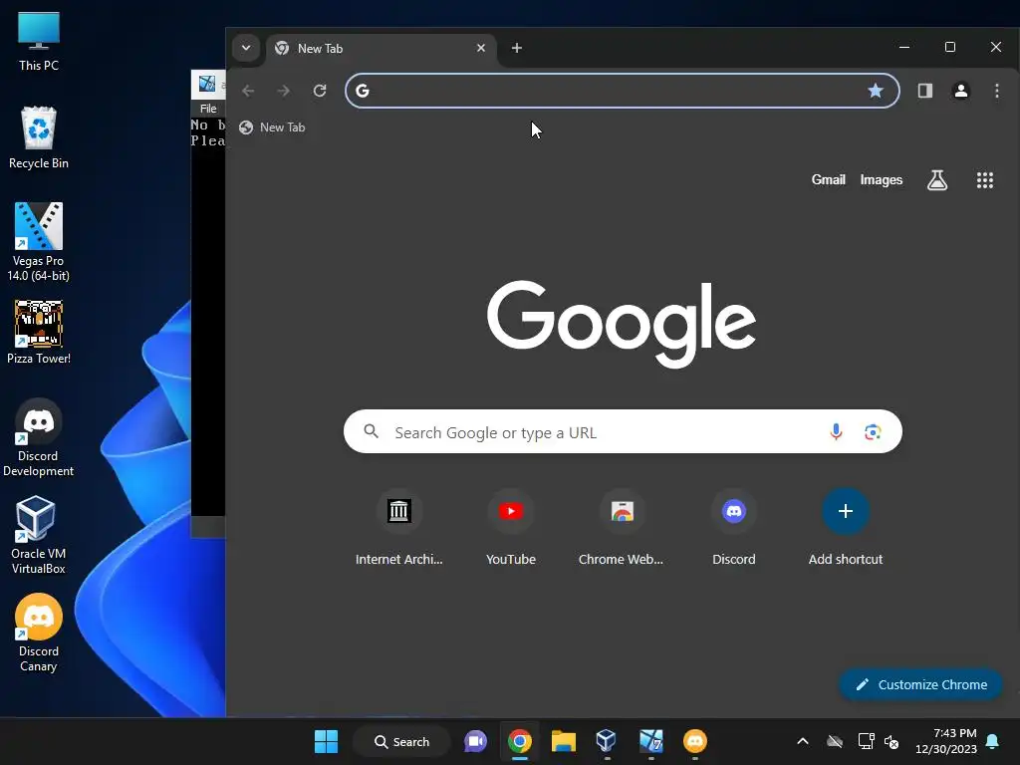Open Discord Canary from the taskbar
The image size is (1020, 765).
(694, 741)
